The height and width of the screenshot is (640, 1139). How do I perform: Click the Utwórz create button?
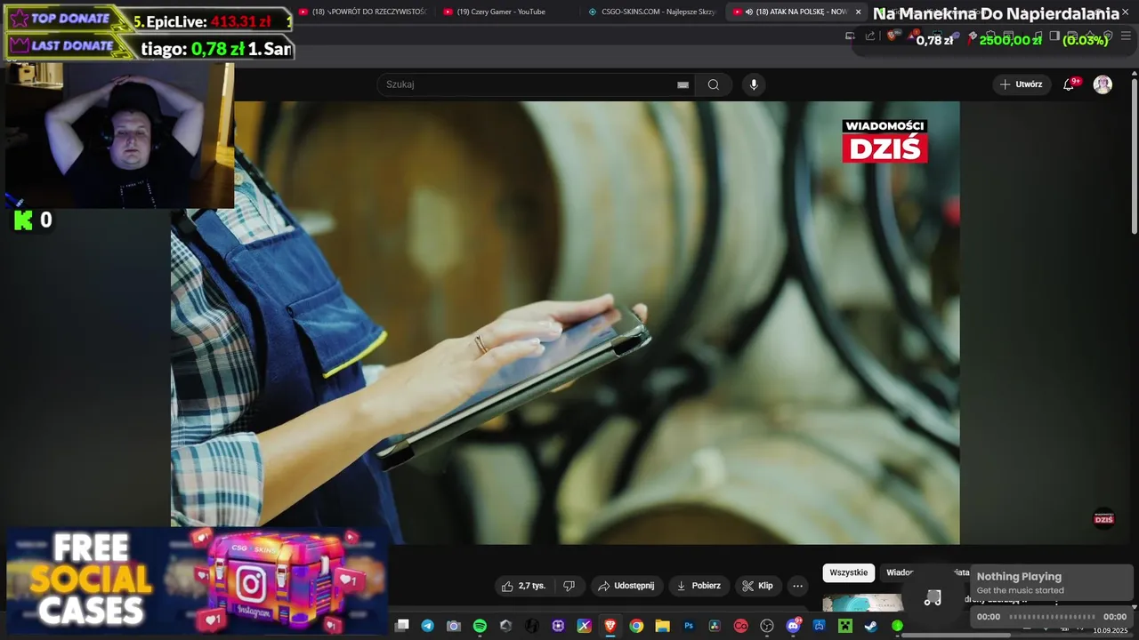tap(1022, 84)
